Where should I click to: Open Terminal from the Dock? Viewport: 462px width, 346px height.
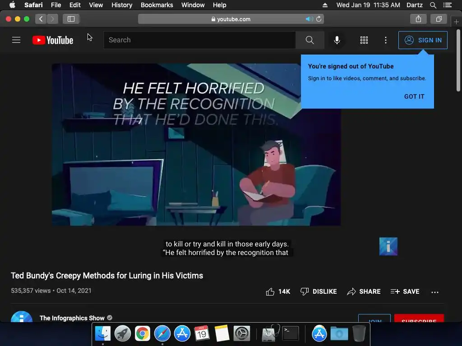291,334
